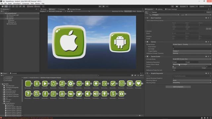Screen dimensions: 212x119
Task: Click Add Component button in Inspector
Action: [x=178, y=87]
